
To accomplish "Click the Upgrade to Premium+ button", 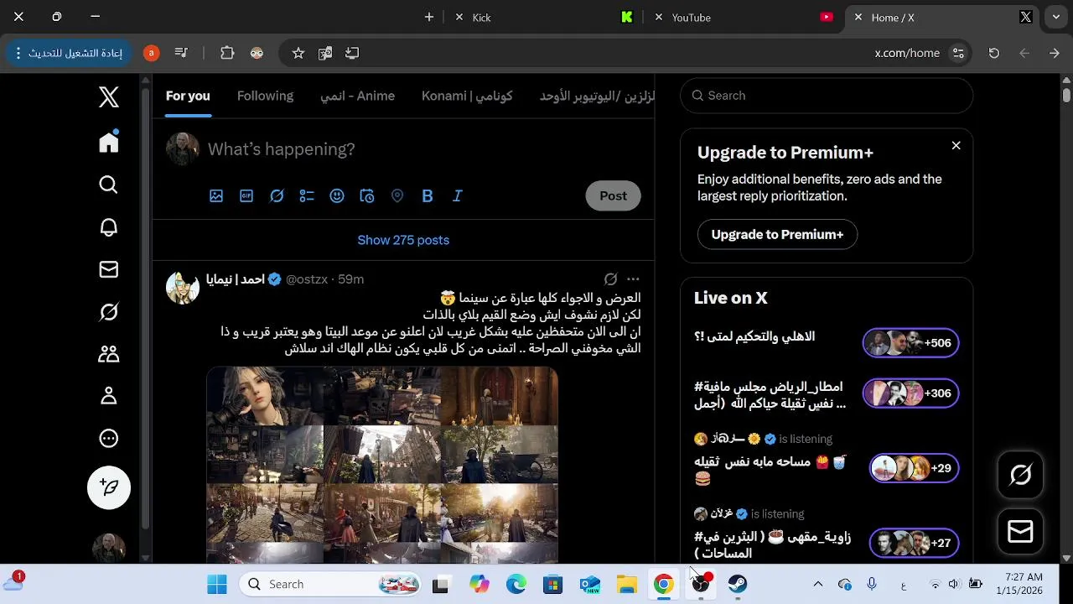I will [x=777, y=234].
